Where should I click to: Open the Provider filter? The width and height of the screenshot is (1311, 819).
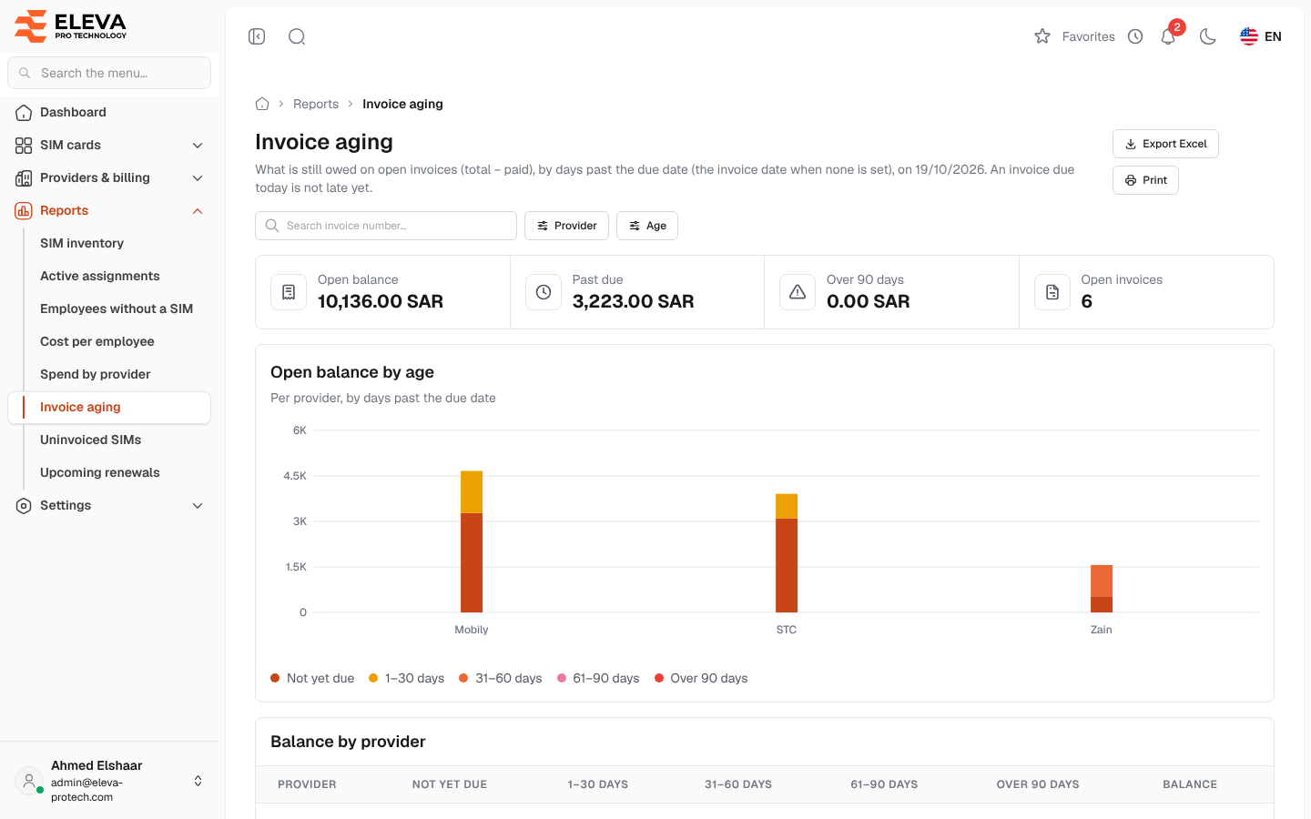pyautogui.click(x=566, y=226)
